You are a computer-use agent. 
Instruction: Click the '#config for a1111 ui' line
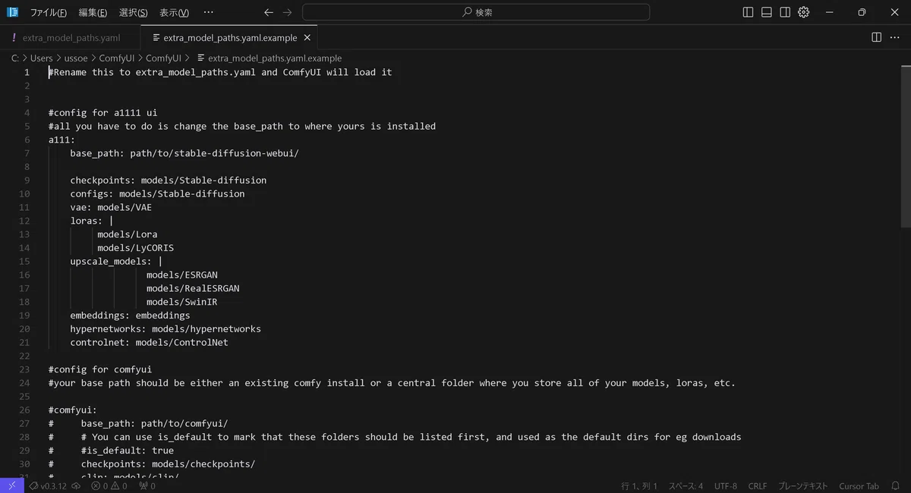pos(102,112)
